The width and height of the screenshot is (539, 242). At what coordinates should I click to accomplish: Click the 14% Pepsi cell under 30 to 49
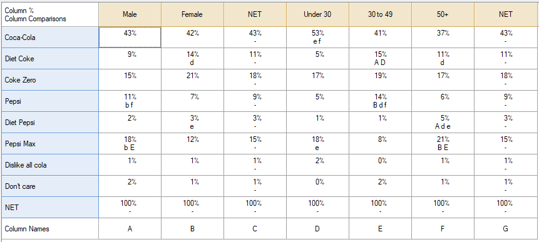tap(380, 101)
